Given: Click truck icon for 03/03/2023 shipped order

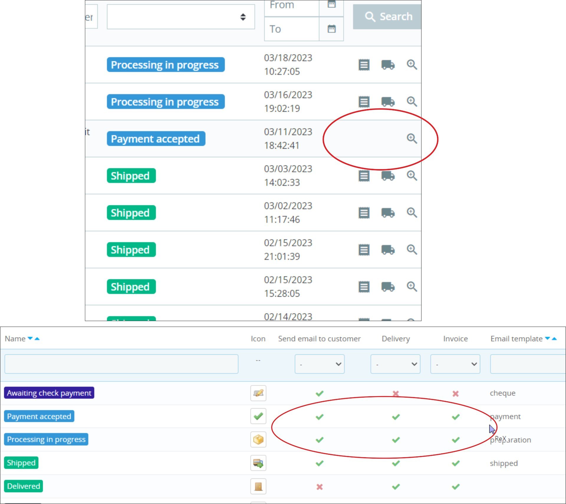Looking at the screenshot, I should click(388, 176).
